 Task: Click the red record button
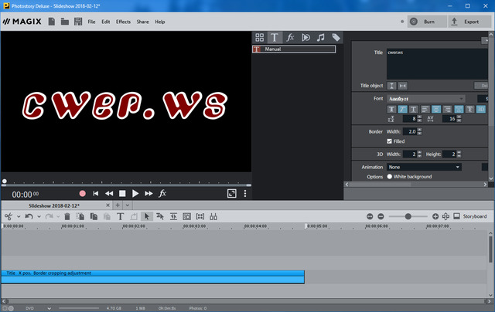coord(82,193)
